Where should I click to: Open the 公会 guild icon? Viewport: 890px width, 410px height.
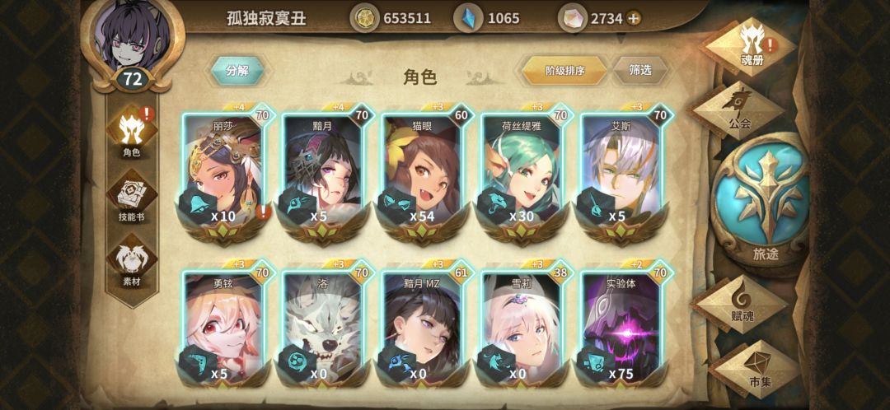point(737,109)
